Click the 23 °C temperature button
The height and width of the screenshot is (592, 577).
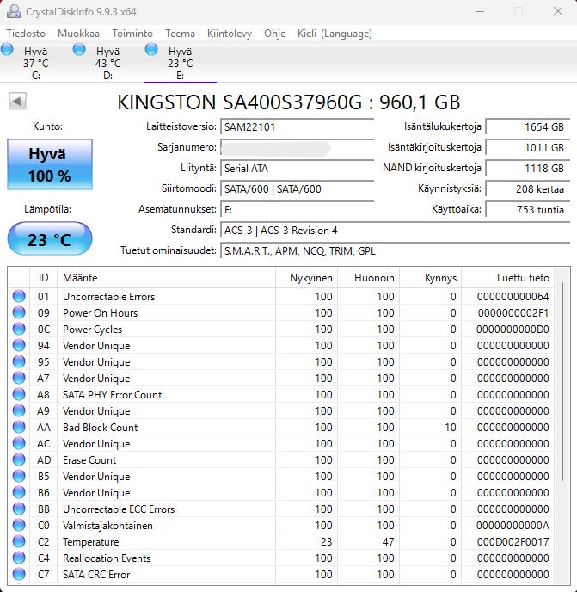pyautogui.click(x=50, y=238)
